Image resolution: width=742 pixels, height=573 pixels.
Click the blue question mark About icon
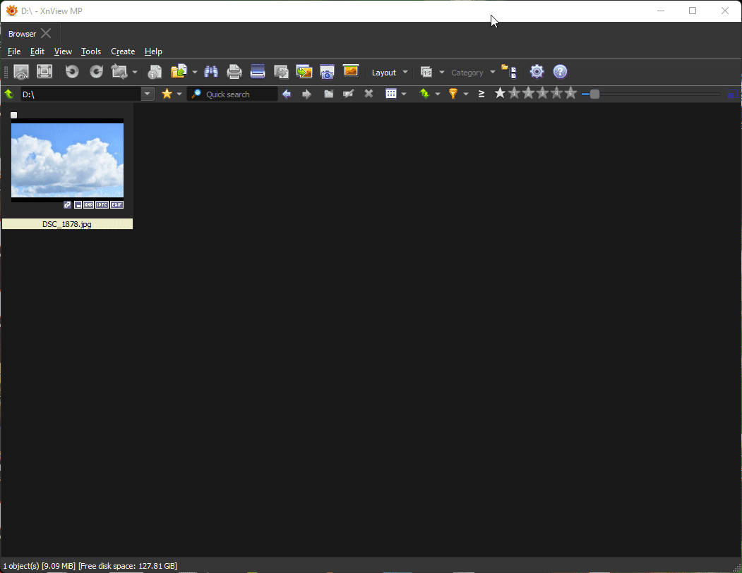coord(560,72)
